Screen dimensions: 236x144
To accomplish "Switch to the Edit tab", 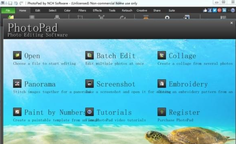I will tap(37, 10).
